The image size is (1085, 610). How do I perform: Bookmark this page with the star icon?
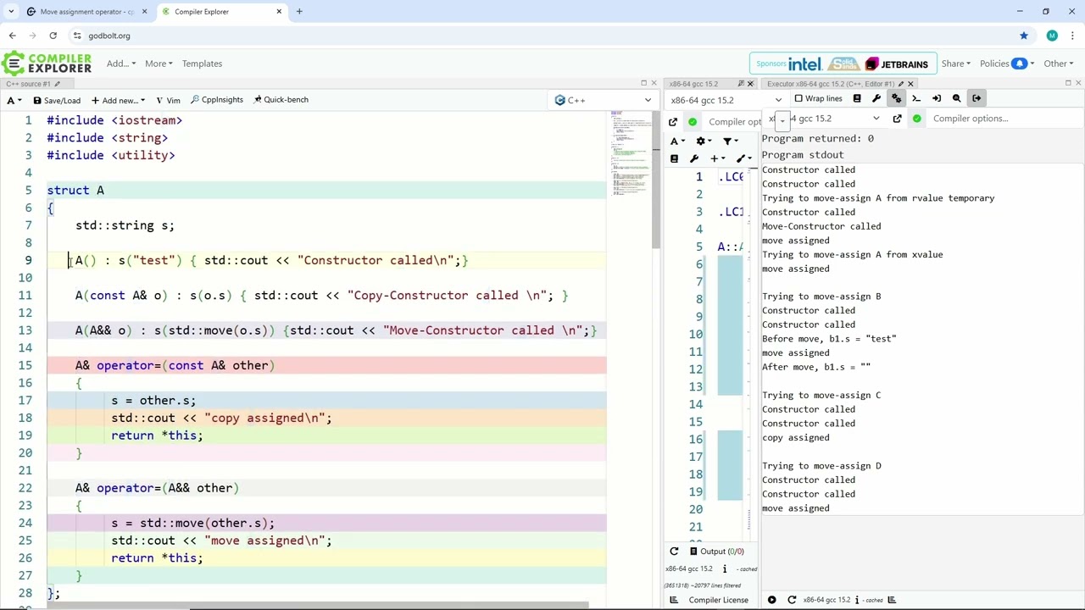click(x=1024, y=36)
